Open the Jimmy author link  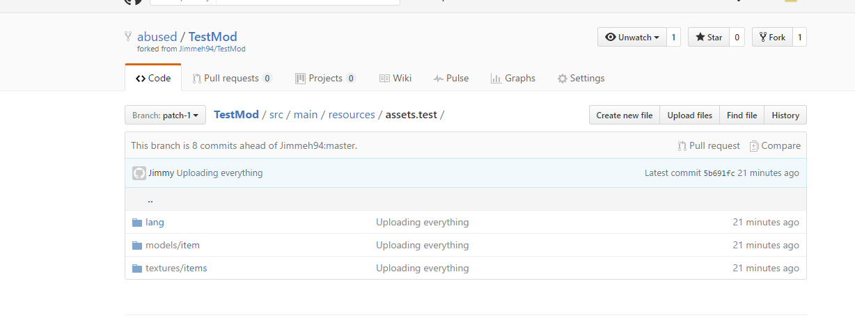(161, 173)
